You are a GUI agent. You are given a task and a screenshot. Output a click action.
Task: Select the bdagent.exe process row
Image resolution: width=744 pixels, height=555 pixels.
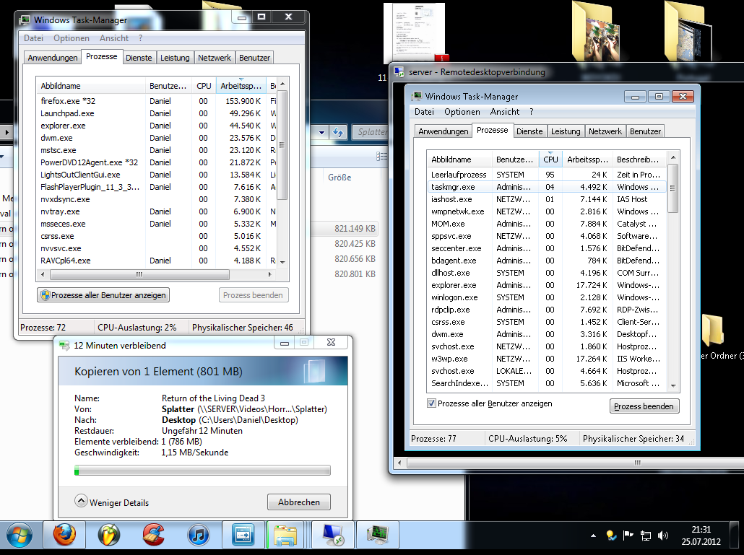[x=547, y=261]
